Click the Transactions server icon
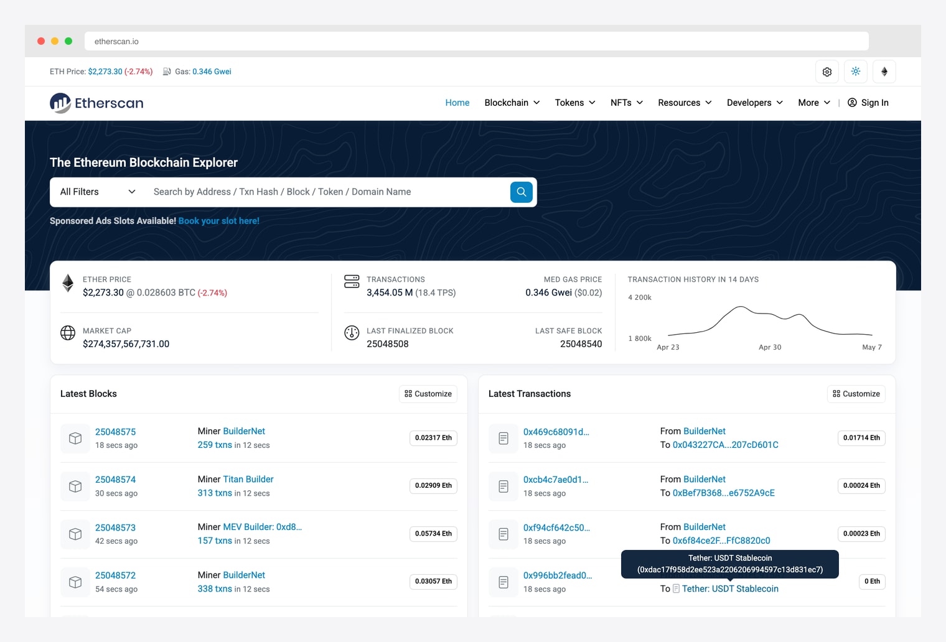 pos(352,282)
